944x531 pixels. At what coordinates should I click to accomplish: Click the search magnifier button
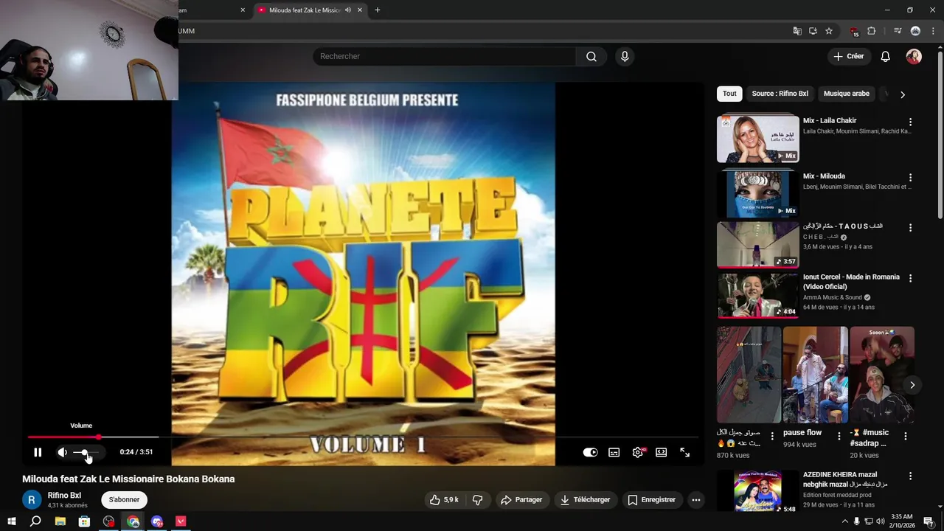pyautogui.click(x=591, y=57)
